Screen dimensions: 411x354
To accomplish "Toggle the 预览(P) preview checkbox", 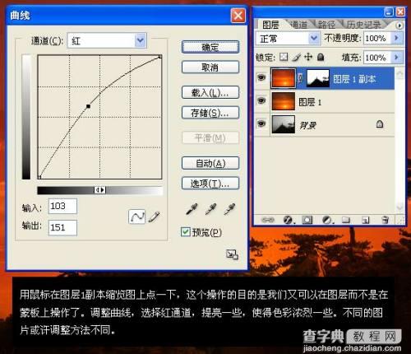I will point(186,232).
